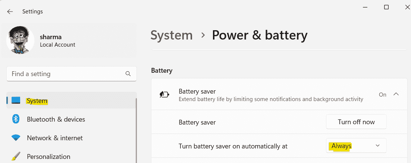This screenshot has height=163, width=411.
Task: Go to Network & internet settings
Action: click(x=55, y=138)
